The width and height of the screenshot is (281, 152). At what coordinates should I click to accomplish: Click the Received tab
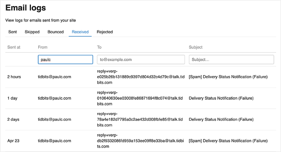pyautogui.click(x=80, y=32)
